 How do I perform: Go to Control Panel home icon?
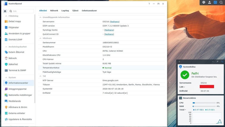click(5, 11)
